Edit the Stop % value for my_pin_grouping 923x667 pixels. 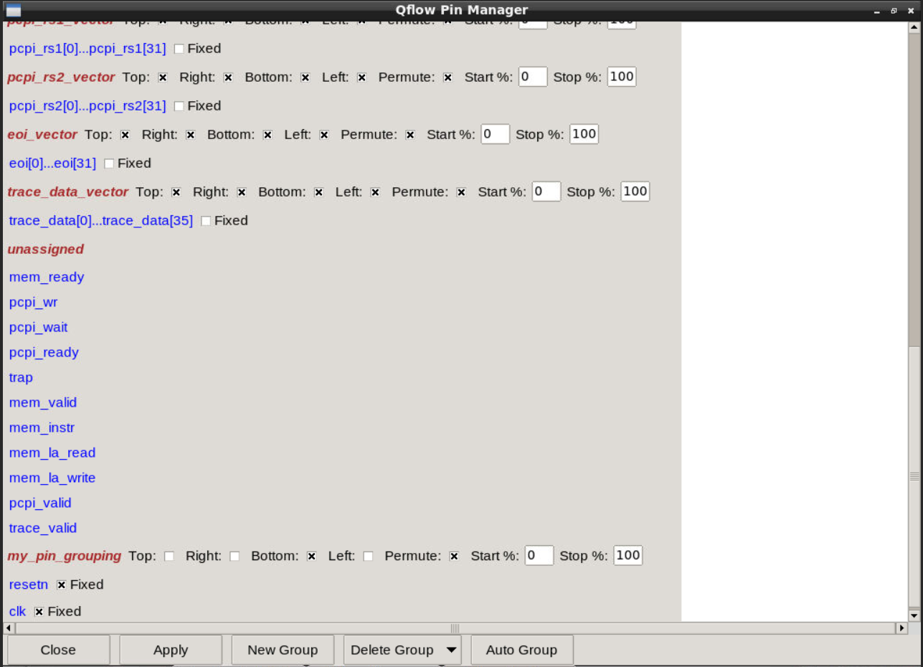tap(627, 555)
